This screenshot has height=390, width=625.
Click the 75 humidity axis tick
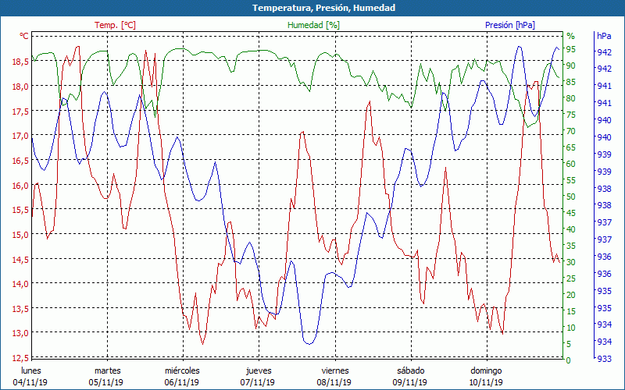(571, 115)
